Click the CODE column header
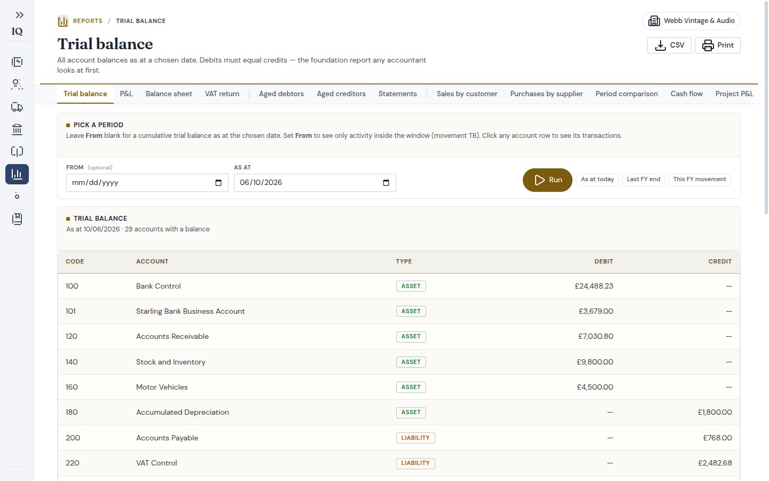The width and height of the screenshot is (769, 481). (75, 262)
